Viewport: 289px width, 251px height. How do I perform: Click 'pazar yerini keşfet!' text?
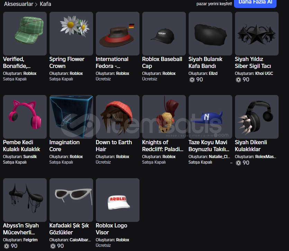pyautogui.click(x=214, y=4)
